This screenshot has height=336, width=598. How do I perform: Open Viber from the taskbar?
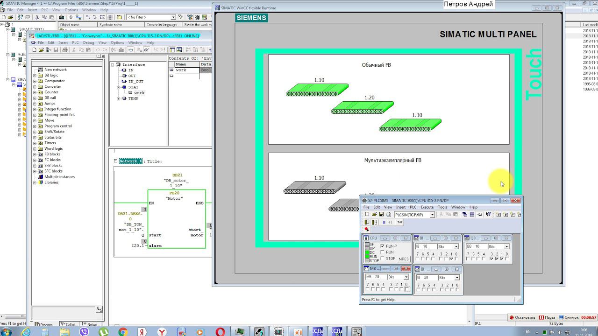click(x=84, y=332)
